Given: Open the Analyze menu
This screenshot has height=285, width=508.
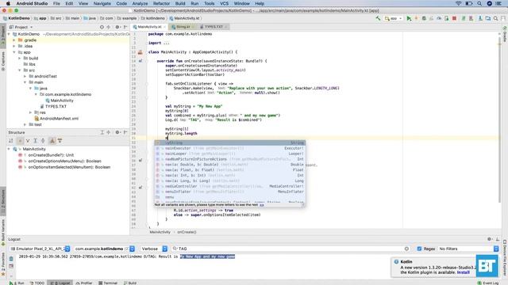Looking at the screenshot, I should [x=140, y=3].
